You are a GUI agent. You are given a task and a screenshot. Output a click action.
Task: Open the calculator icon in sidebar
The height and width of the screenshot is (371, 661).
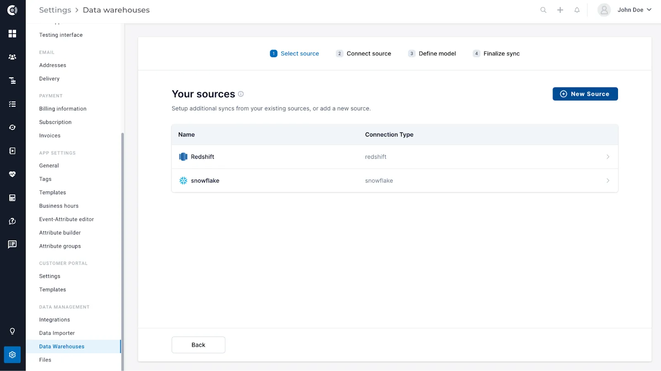pos(12,198)
